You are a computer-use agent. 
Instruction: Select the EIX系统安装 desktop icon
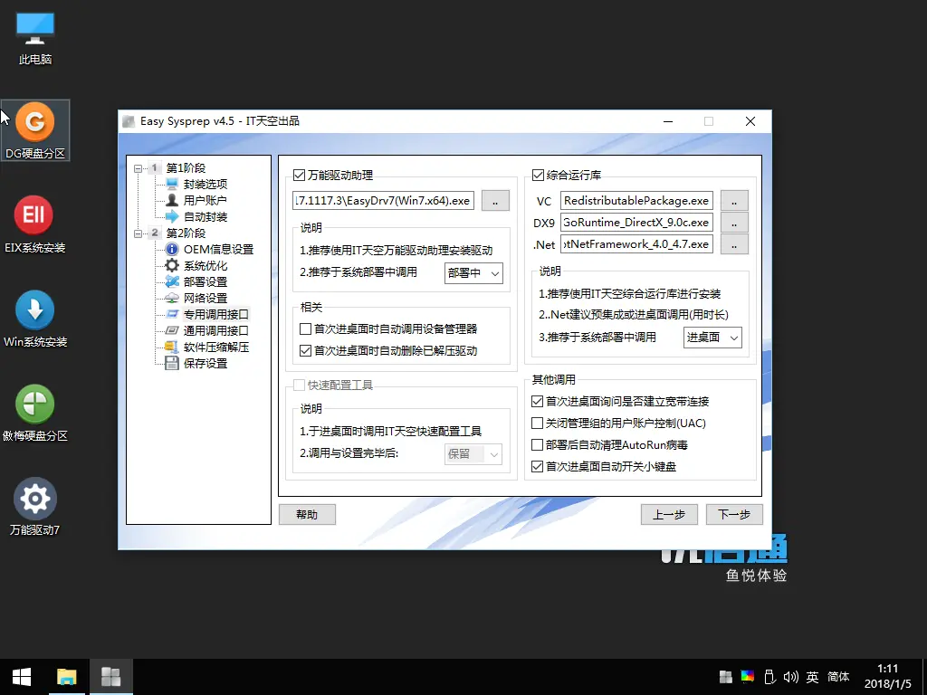point(34,224)
